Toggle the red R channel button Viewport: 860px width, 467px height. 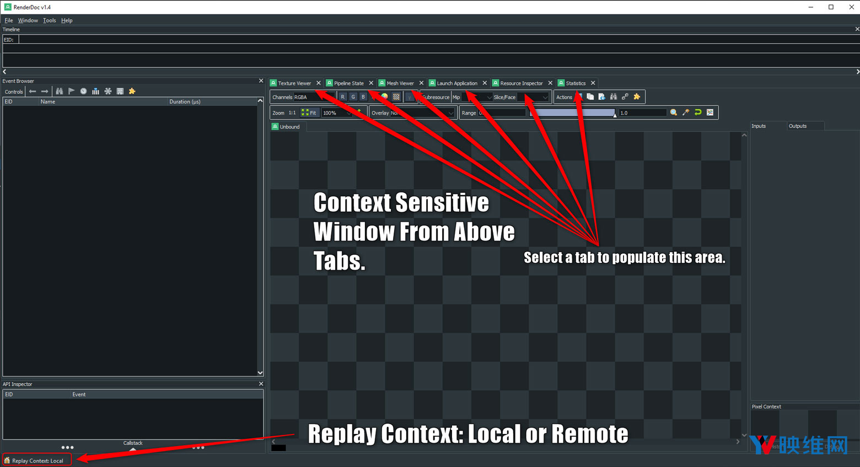point(343,97)
